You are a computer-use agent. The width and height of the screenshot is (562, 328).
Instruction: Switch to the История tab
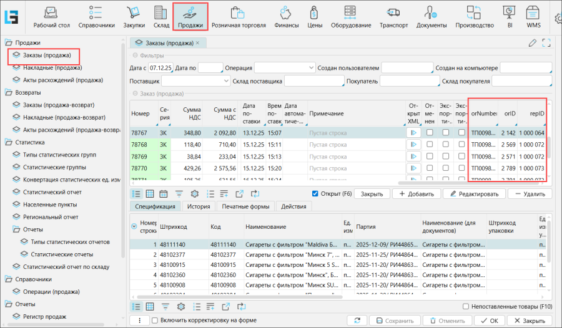click(199, 206)
